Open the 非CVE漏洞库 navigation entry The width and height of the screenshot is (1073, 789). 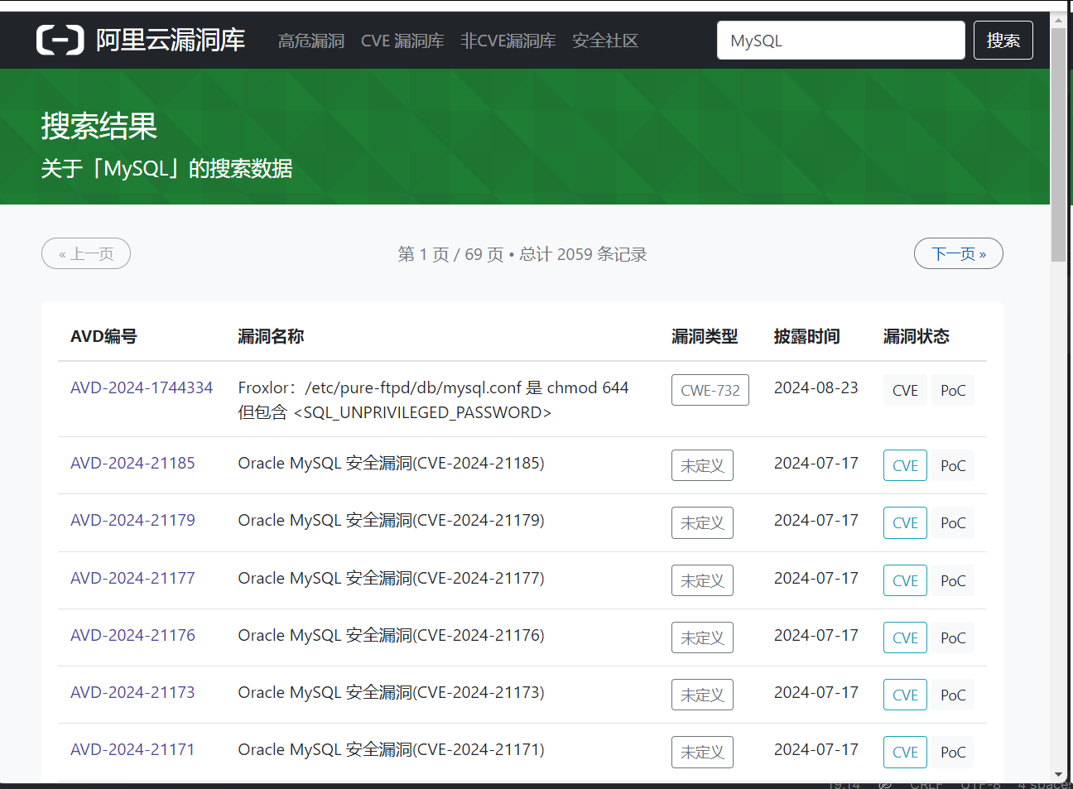(x=508, y=40)
